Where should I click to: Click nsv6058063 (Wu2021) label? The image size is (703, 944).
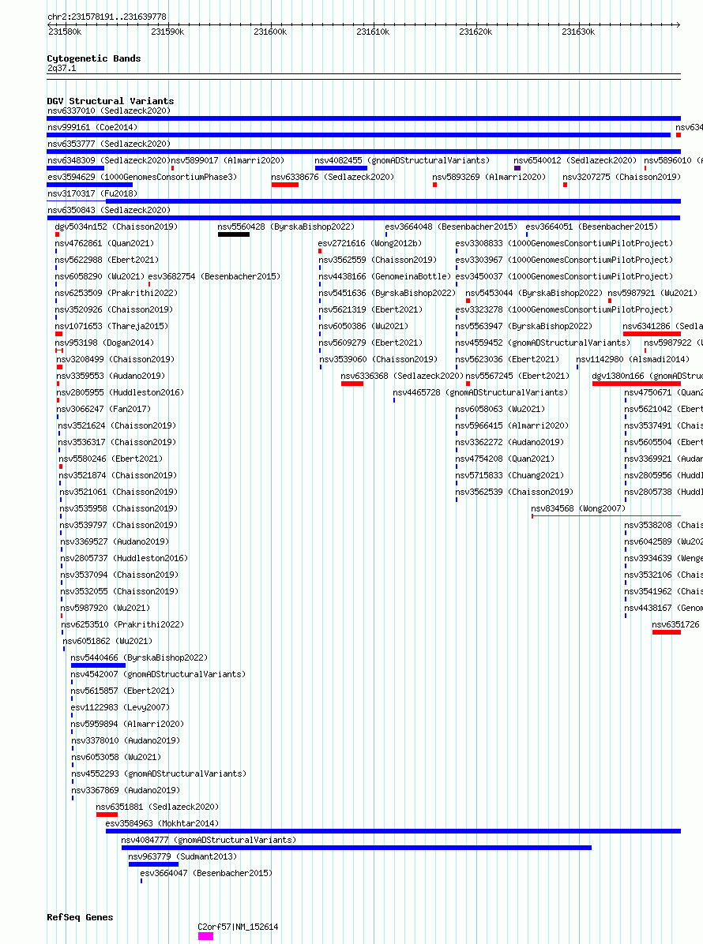(500, 409)
